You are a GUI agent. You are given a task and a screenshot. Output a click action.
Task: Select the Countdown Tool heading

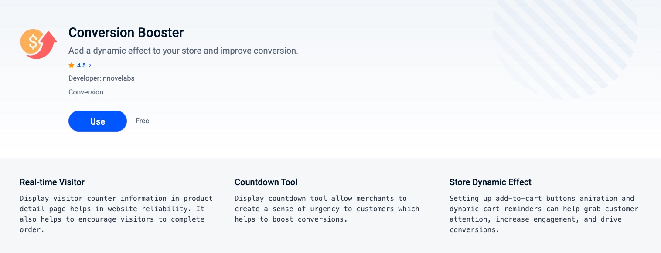pyautogui.click(x=266, y=182)
